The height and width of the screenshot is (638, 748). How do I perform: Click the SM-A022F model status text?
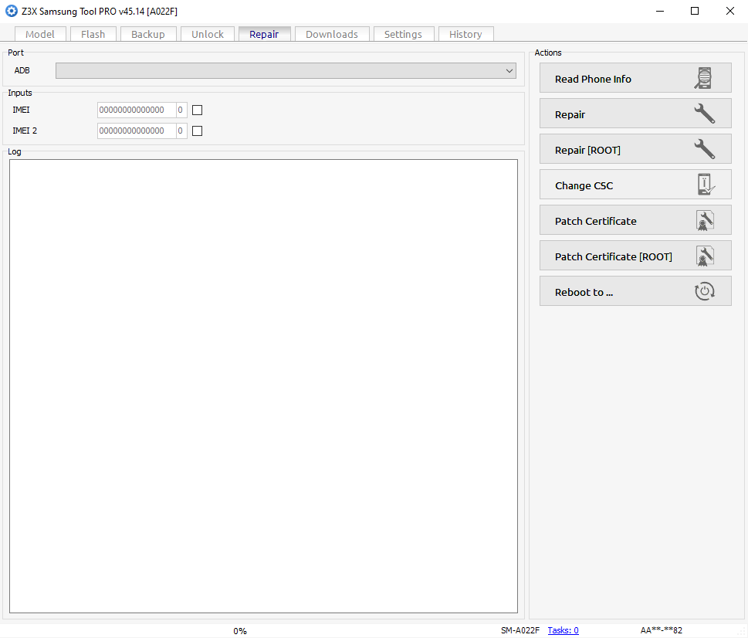pyautogui.click(x=520, y=630)
